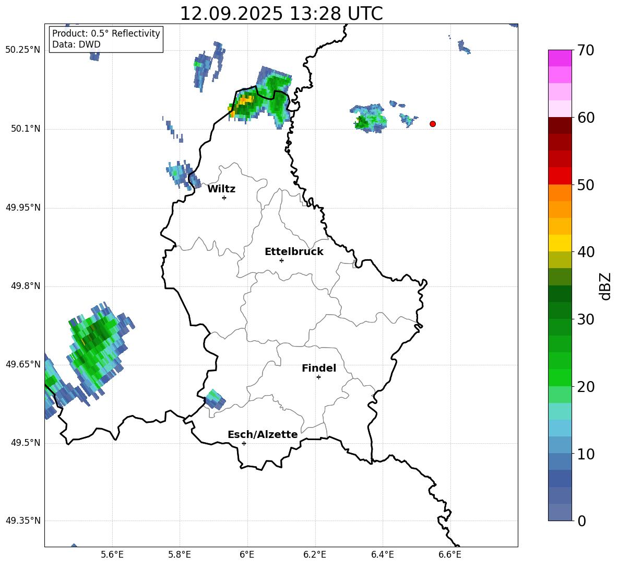Click the 5.6°E longitude label
618x565 pixels.
coord(112,555)
